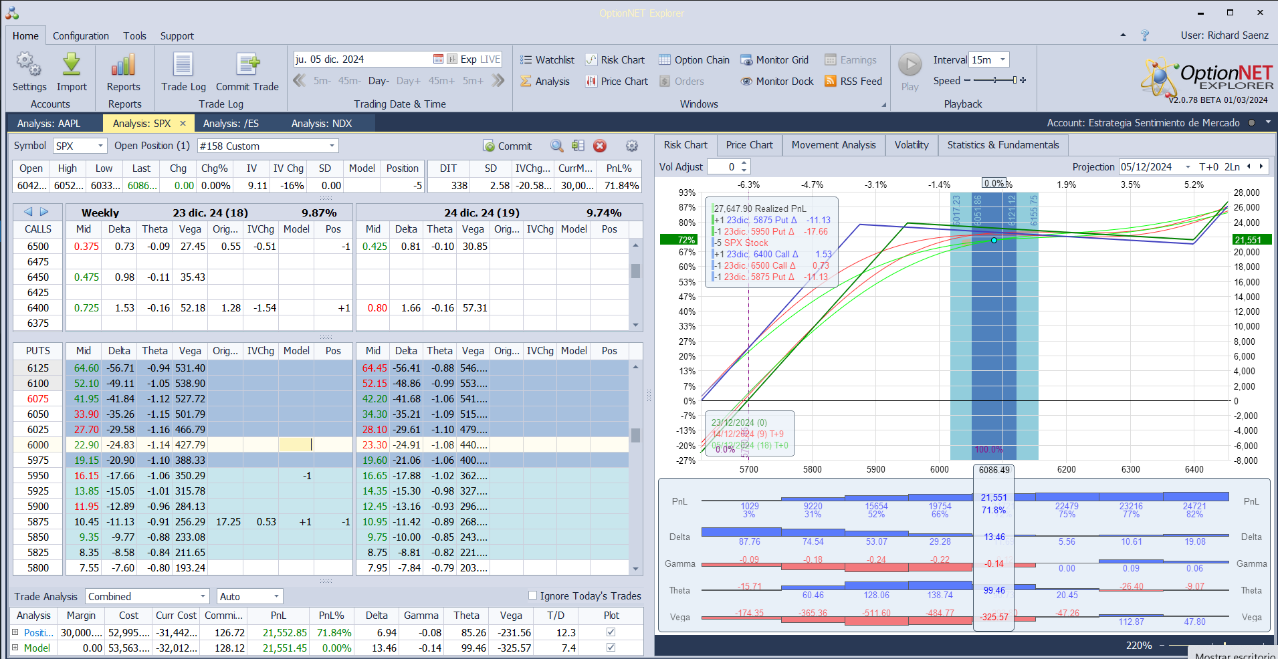Go to previous expiration with left arrow
The image size is (1278, 659).
click(x=28, y=212)
